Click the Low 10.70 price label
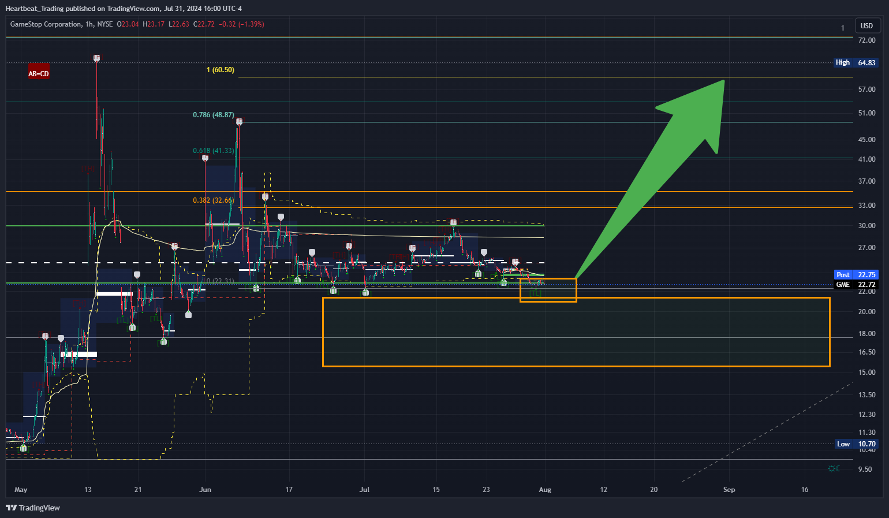This screenshot has width=889, height=518. point(857,444)
